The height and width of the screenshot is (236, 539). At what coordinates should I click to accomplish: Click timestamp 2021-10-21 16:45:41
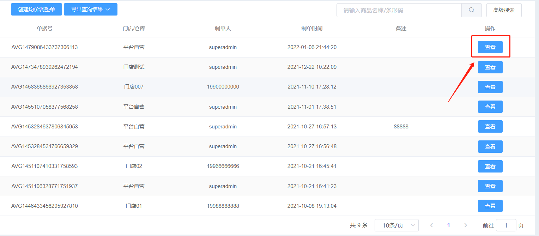click(x=312, y=166)
